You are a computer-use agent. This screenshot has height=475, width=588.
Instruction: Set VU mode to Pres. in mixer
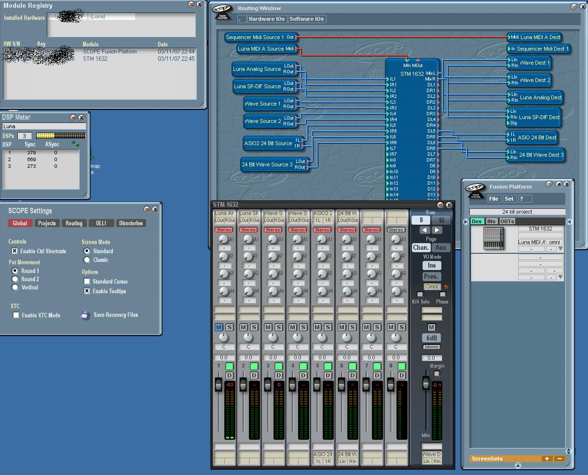click(x=431, y=276)
